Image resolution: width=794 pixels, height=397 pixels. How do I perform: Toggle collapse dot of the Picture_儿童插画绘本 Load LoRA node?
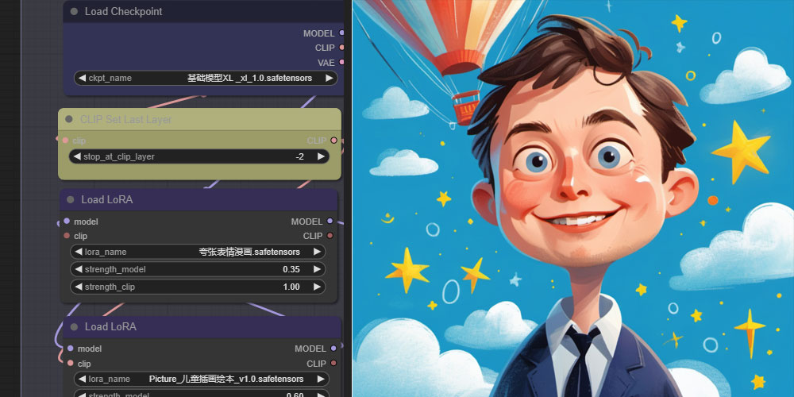point(74,327)
